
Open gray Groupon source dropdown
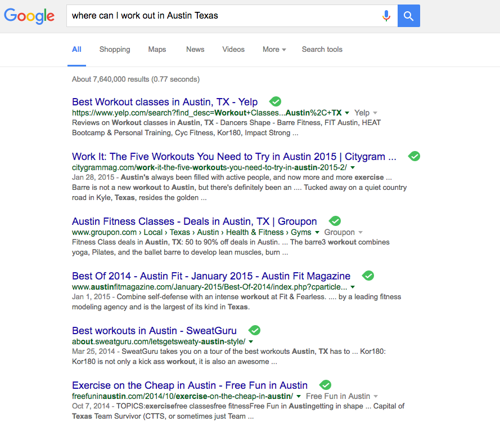click(x=344, y=232)
